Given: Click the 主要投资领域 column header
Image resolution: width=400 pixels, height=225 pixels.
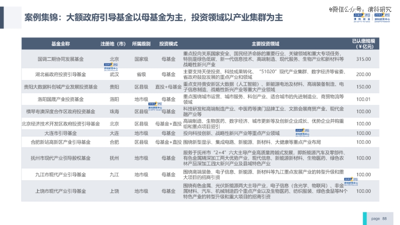Looking at the screenshot, I should click(x=265, y=44).
